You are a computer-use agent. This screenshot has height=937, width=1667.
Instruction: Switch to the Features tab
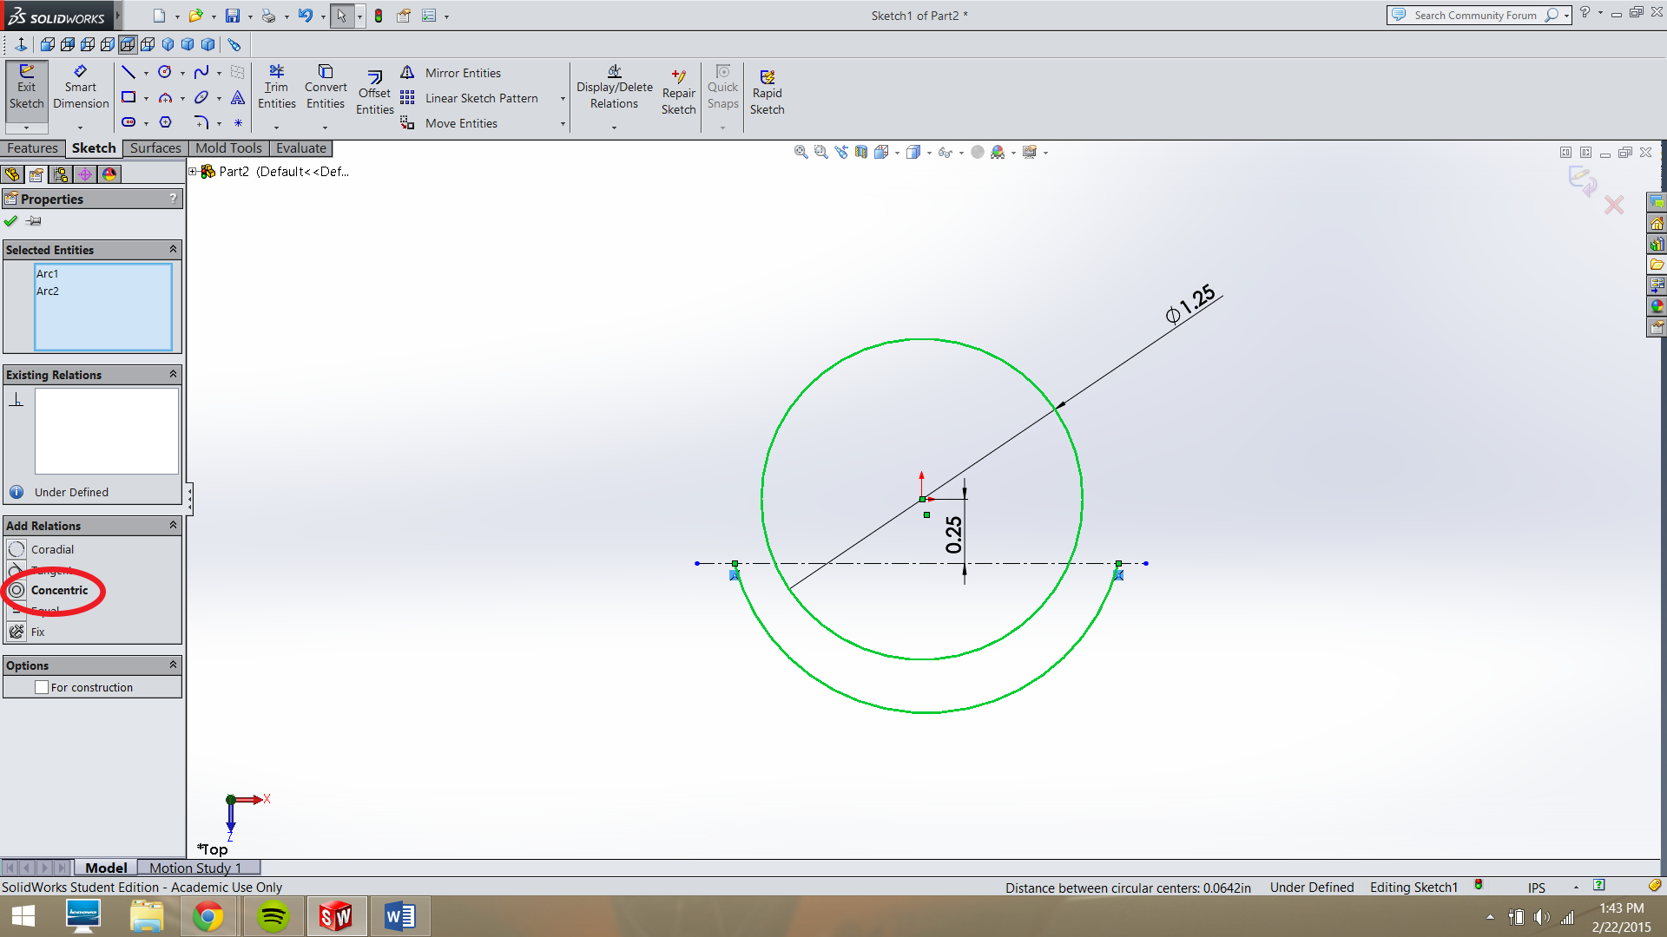pyautogui.click(x=32, y=147)
